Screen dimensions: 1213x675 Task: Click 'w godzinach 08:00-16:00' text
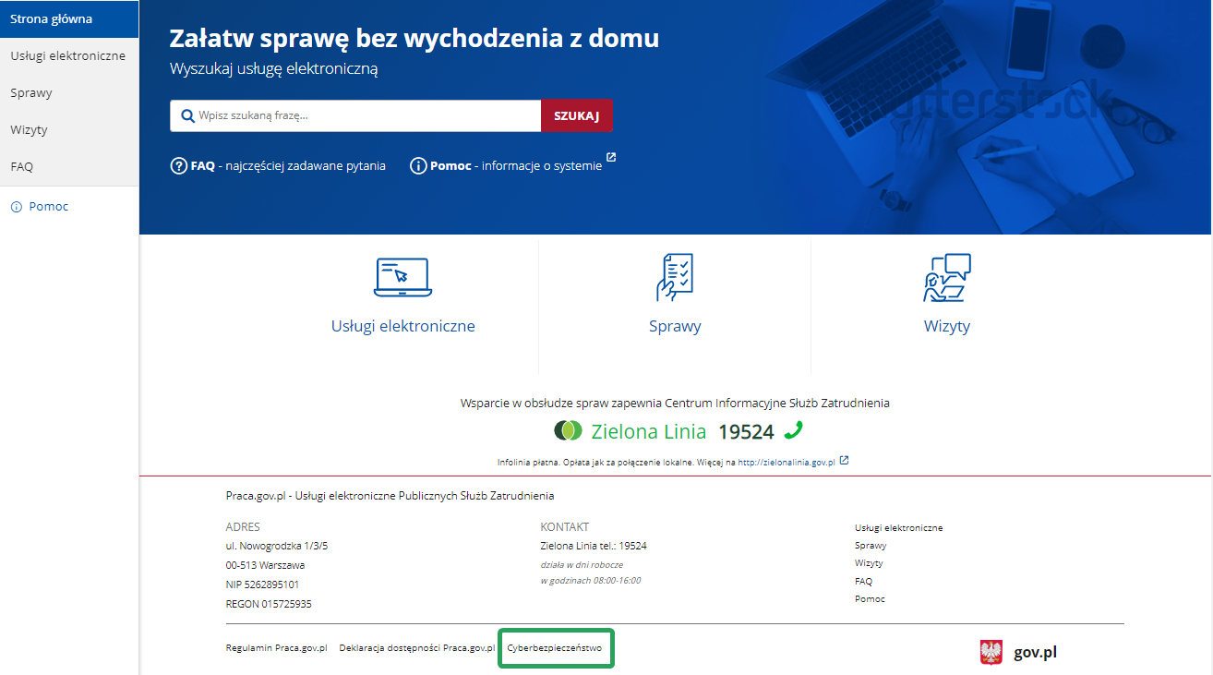tap(591, 581)
